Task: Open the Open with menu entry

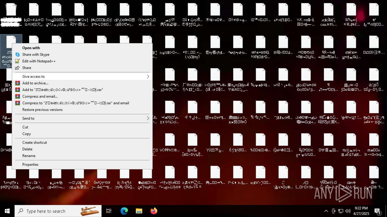Action: click(x=82, y=48)
